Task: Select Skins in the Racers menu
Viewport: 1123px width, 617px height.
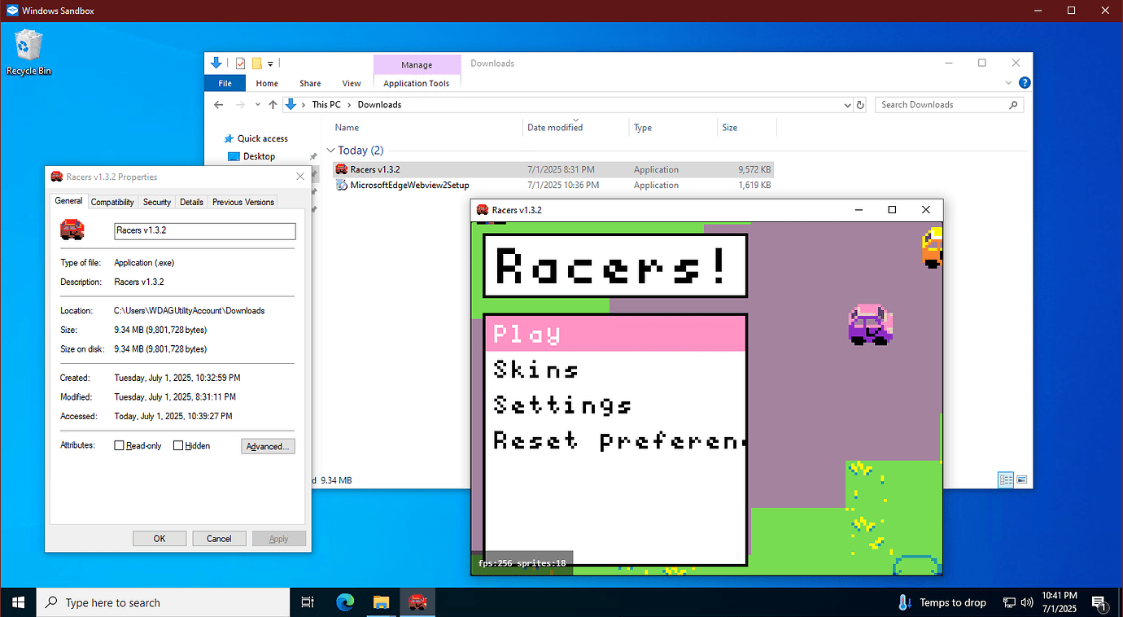Action: pyautogui.click(x=534, y=369)
